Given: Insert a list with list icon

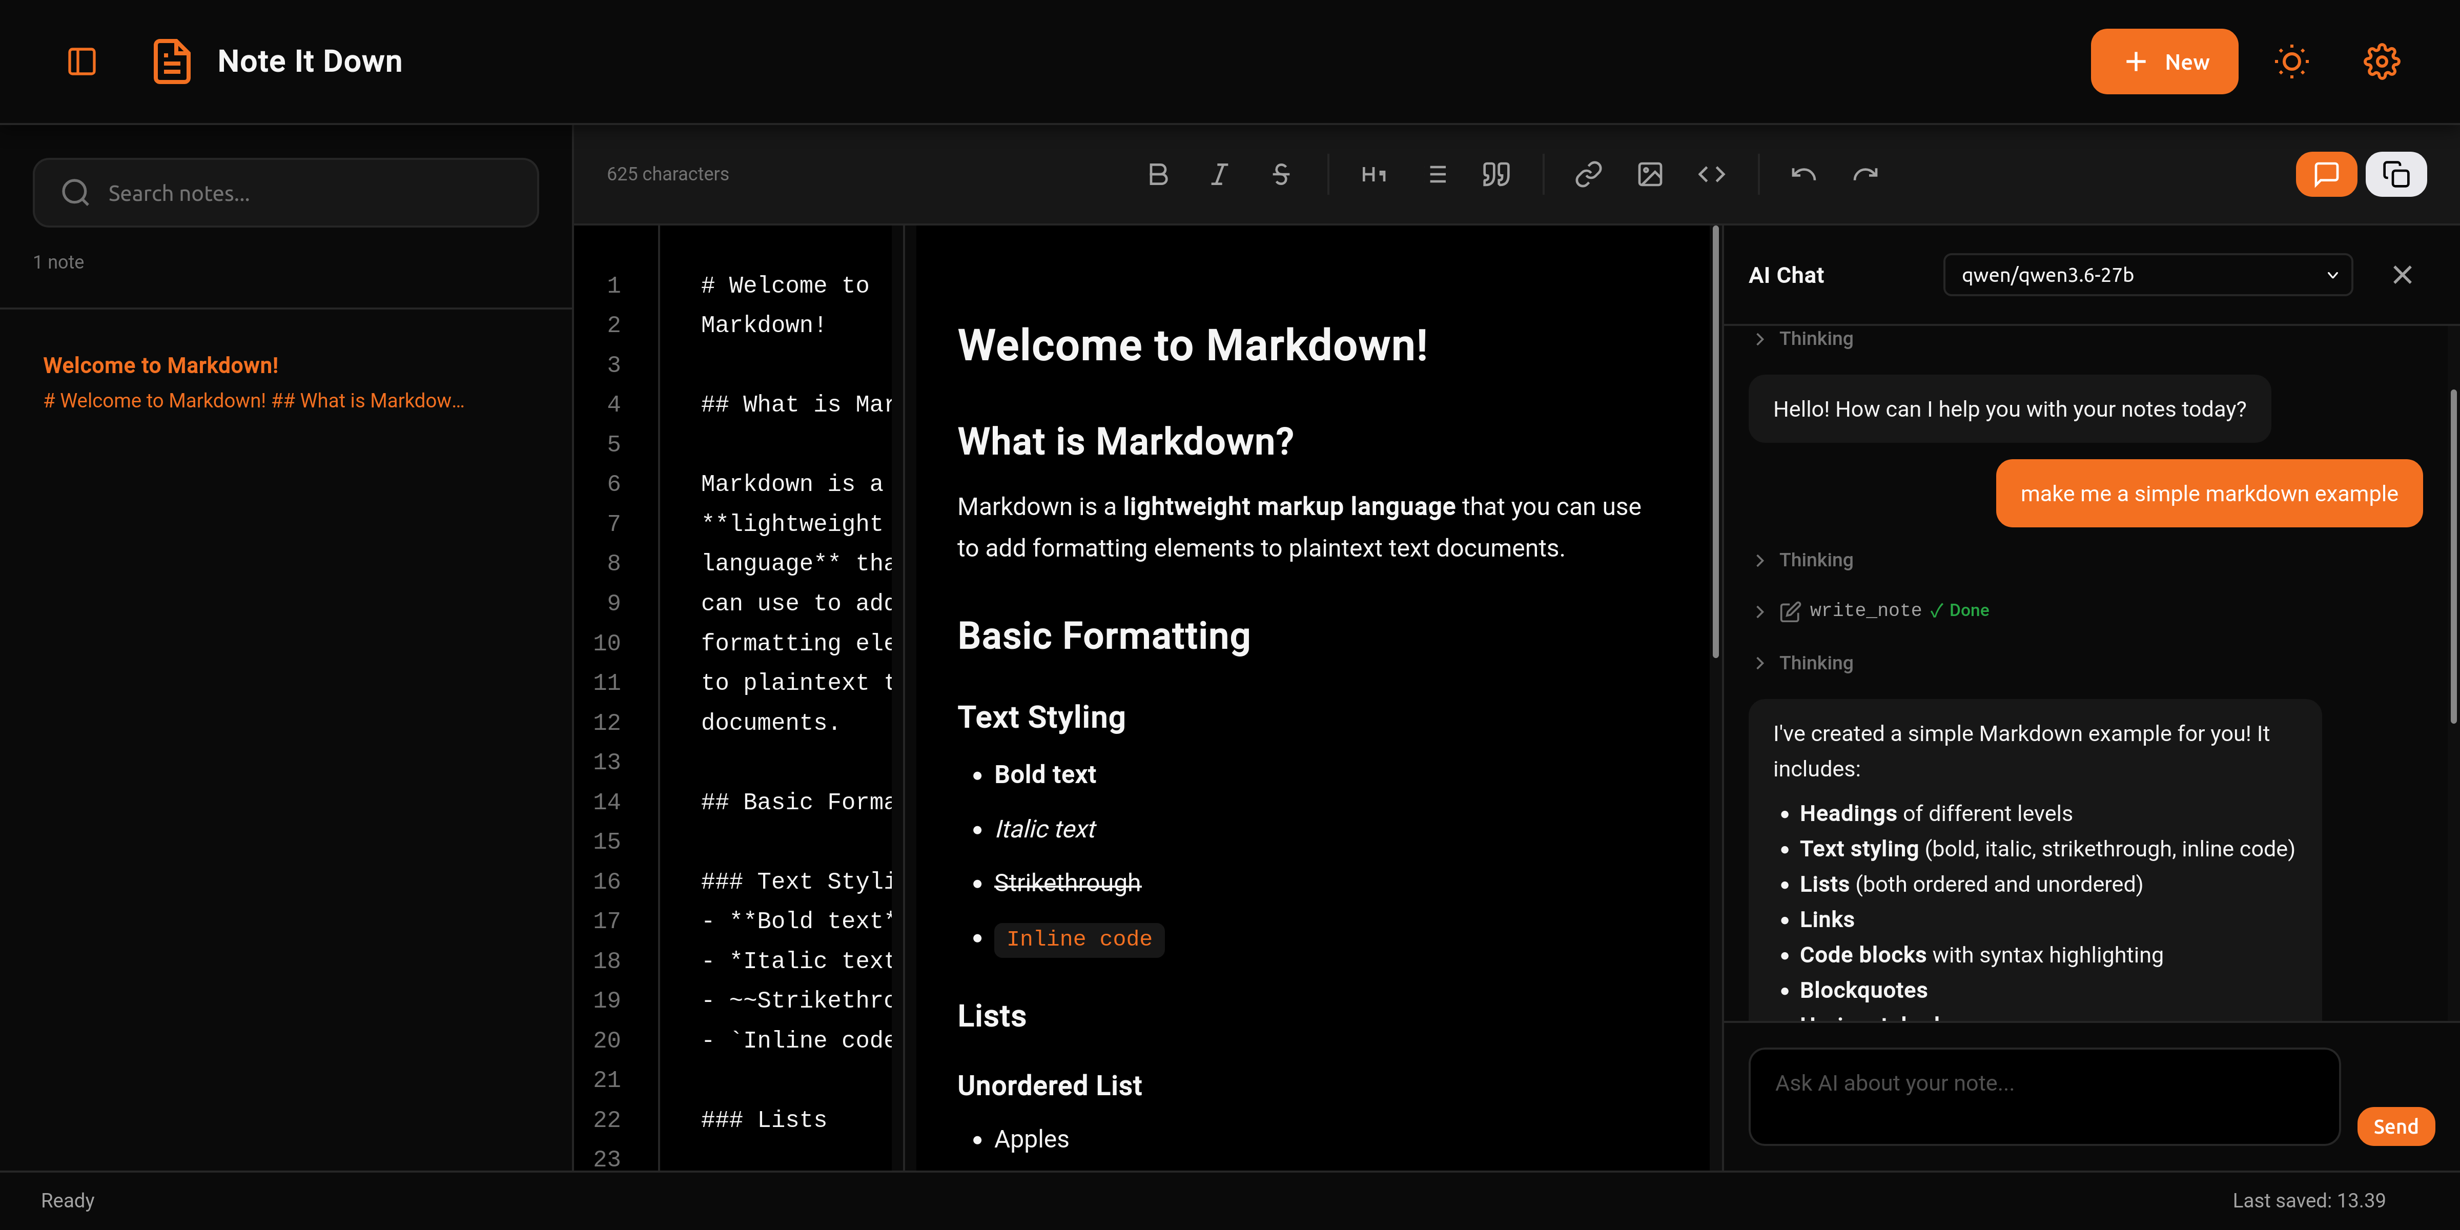Looking at the screenshot, I should pyautogui.click(x=1436, y=174).
